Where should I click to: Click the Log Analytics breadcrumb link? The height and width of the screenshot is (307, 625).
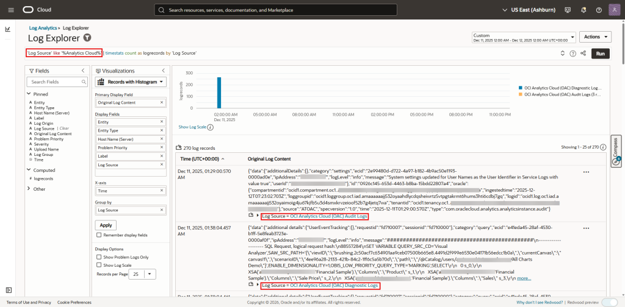[43, 28]
